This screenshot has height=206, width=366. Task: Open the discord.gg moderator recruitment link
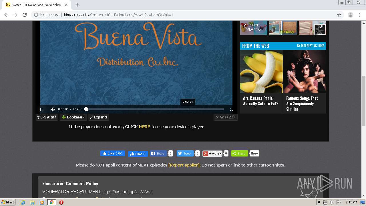(127, 192)
